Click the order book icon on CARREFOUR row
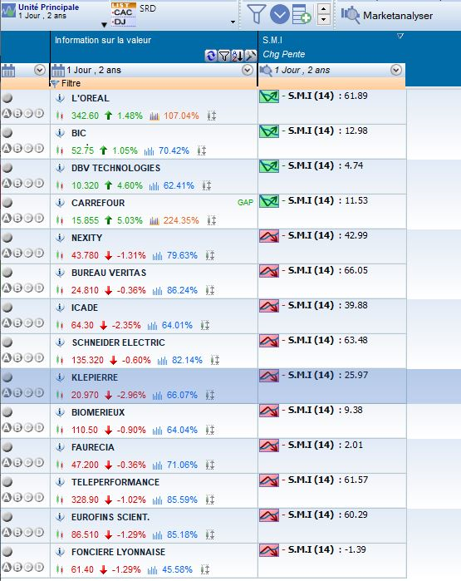 (x=212, y=220)
